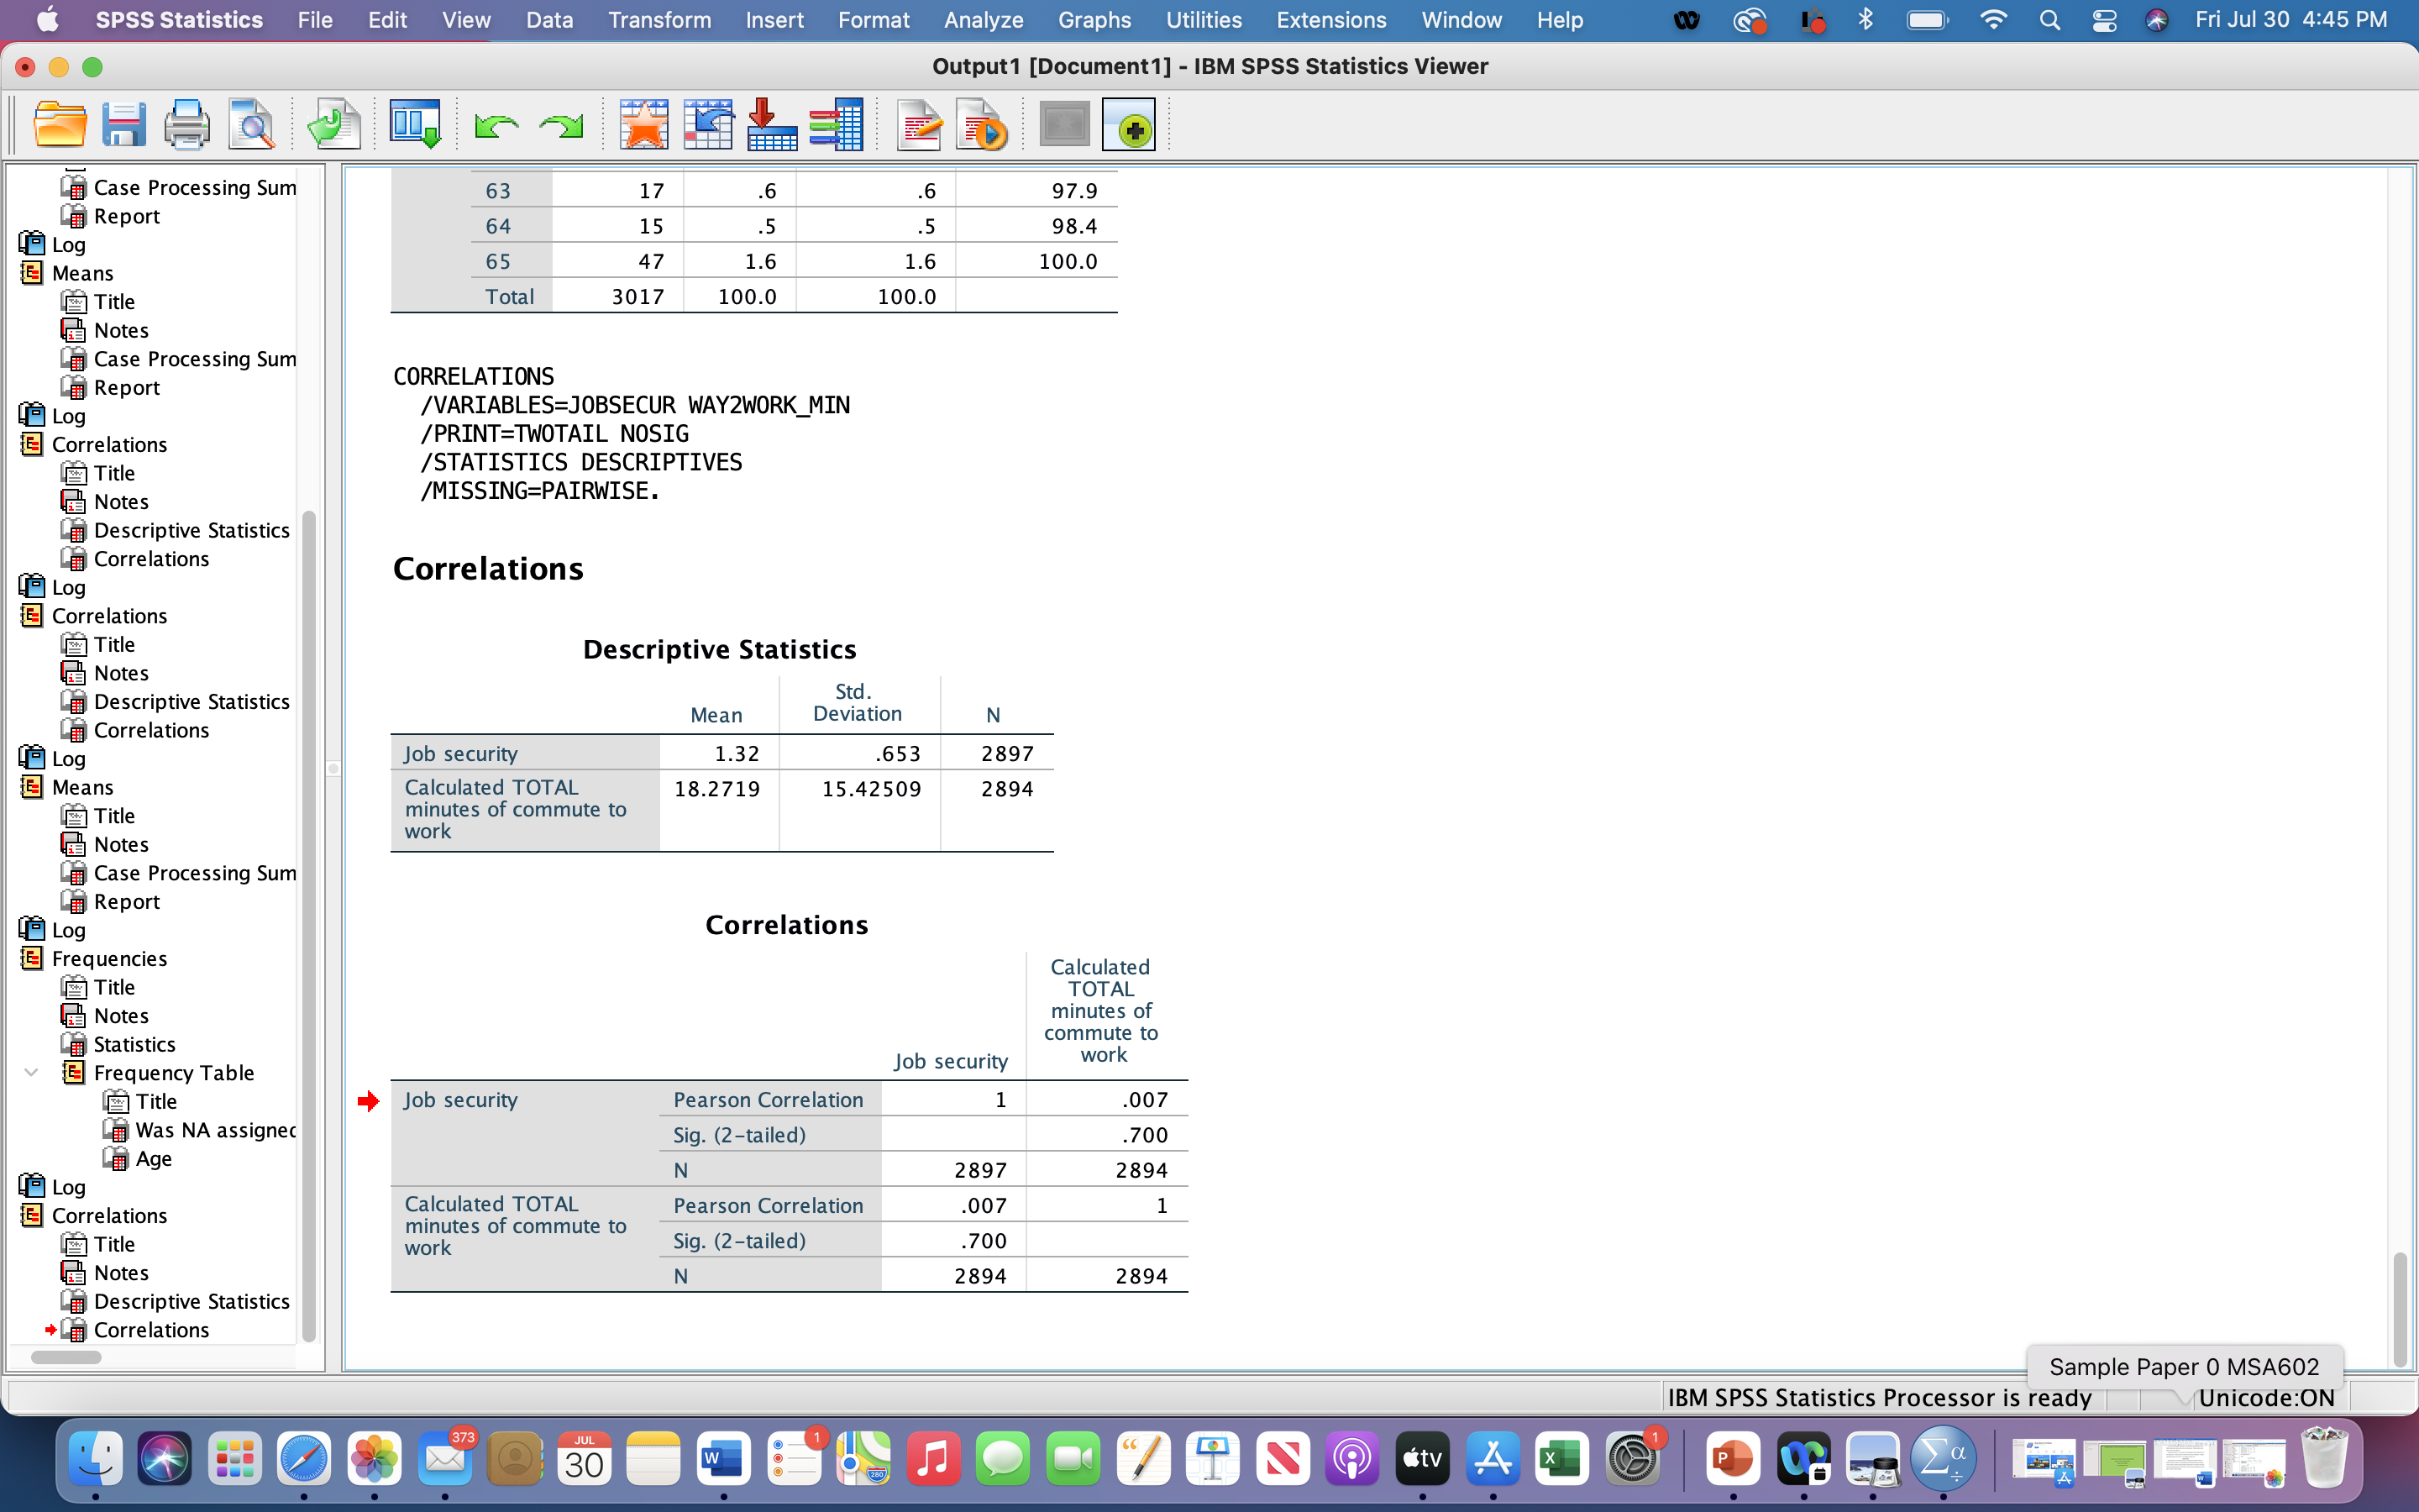Viewport: 2419px width, 1512px height.
Task: Open the Transform menu
Action: point(659,20)
